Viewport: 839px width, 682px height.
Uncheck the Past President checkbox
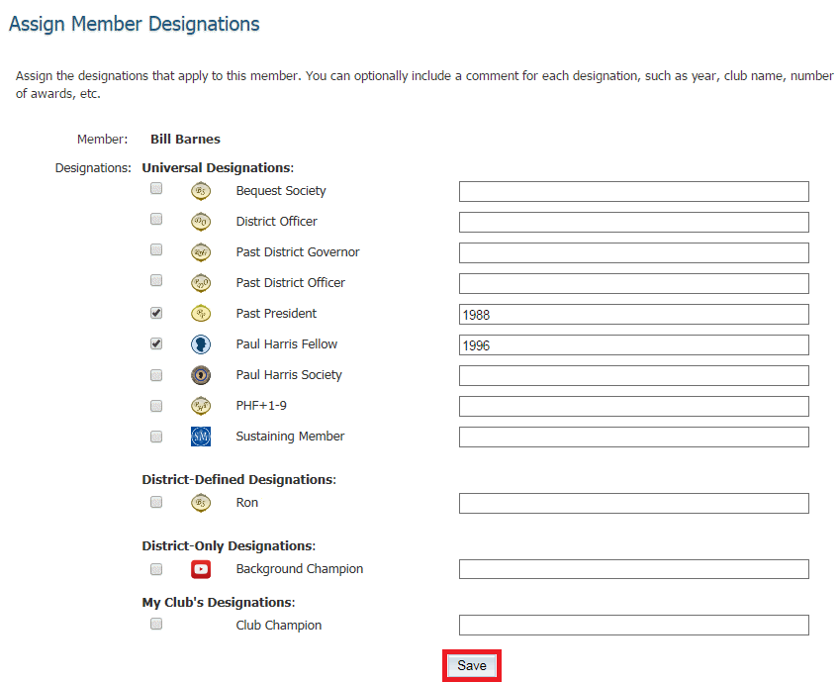pyautogui.click(x=156, y=313)
